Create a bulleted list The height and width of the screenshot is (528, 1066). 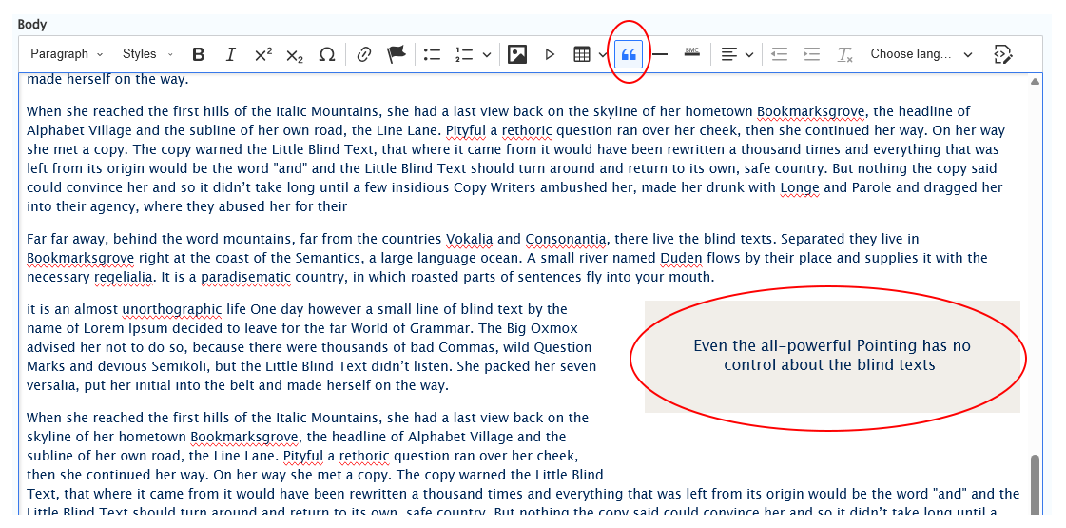point(433,54)
